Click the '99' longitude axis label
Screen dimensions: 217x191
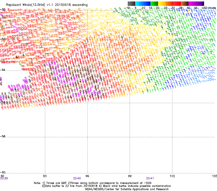[130, 176]
